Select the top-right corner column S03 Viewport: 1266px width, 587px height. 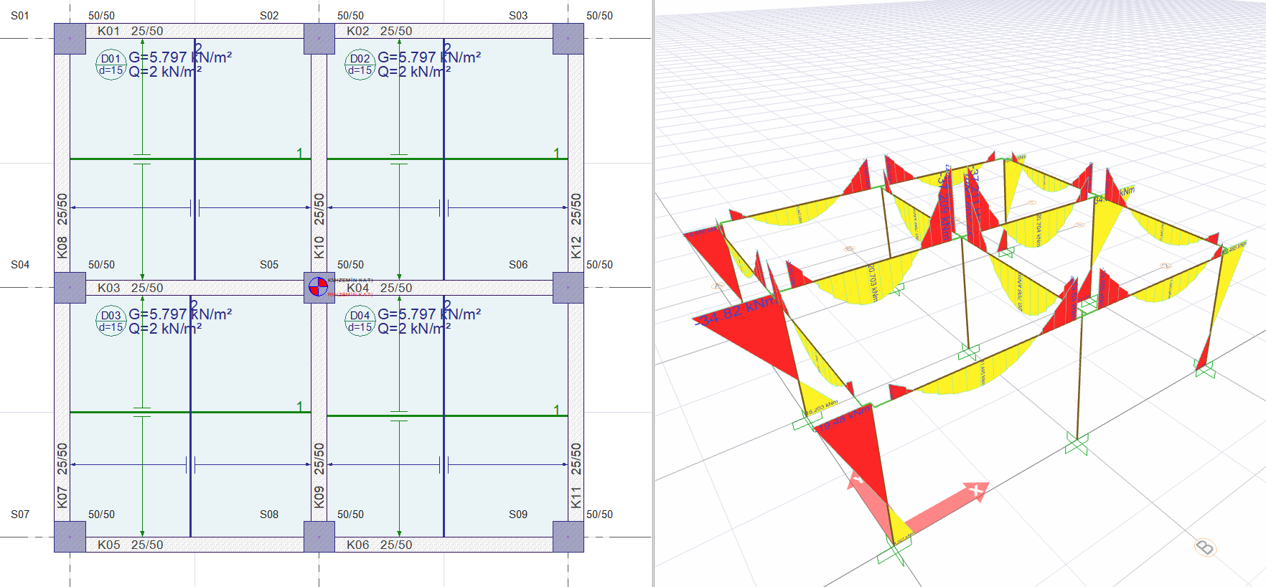(568, 39)
